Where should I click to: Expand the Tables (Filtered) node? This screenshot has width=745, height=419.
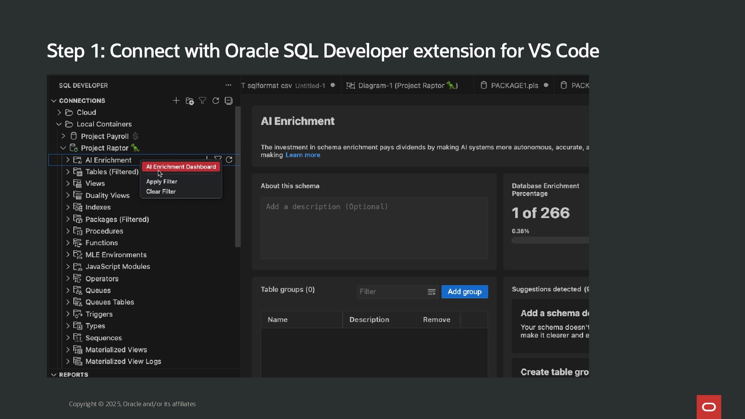click(68, 172)
